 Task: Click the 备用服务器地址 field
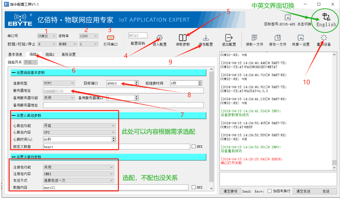coord(123,105)
